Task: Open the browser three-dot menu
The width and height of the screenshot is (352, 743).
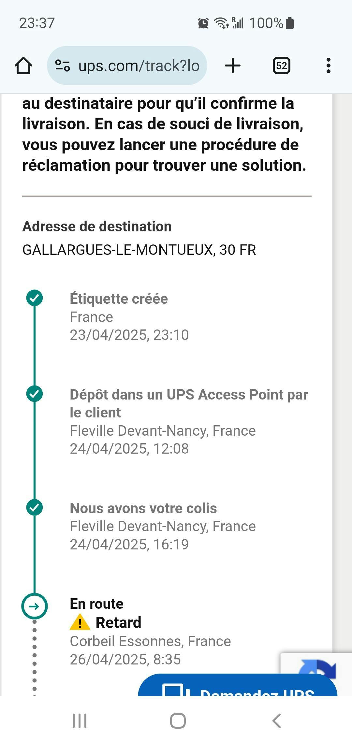Action: [328, 66]
